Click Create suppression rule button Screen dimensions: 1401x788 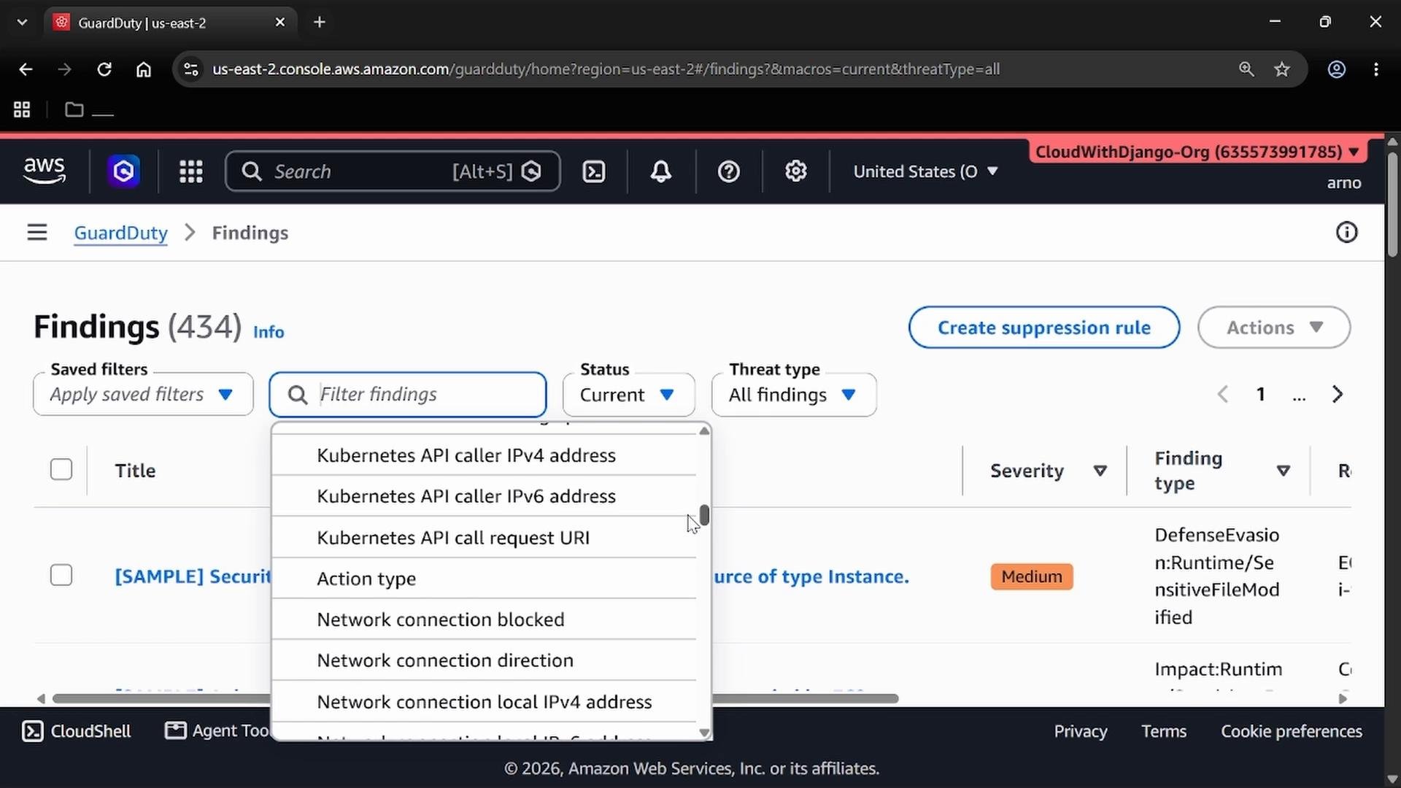1044,328
